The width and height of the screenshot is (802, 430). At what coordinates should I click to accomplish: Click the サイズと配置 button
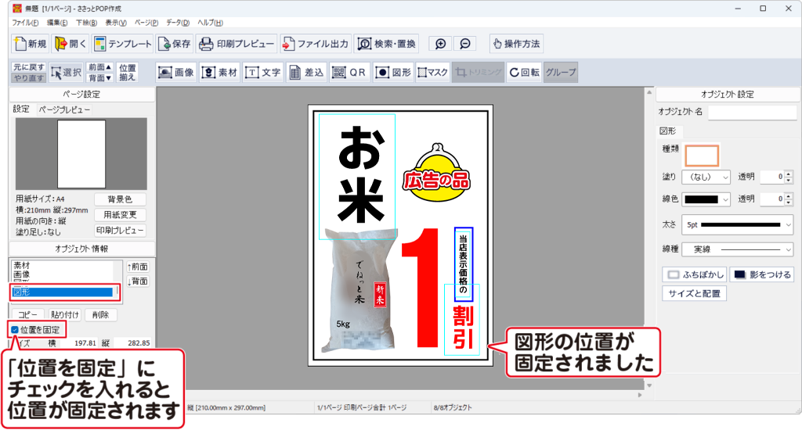(x=695, y=294)
